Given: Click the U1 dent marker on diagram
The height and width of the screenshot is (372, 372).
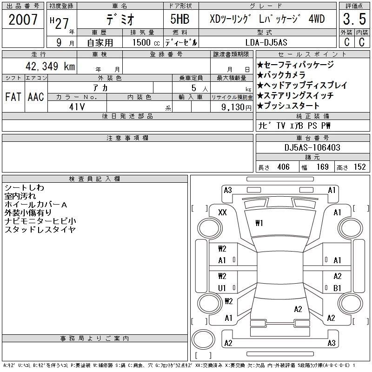Looking at the screenshot, I should [222, 288].
